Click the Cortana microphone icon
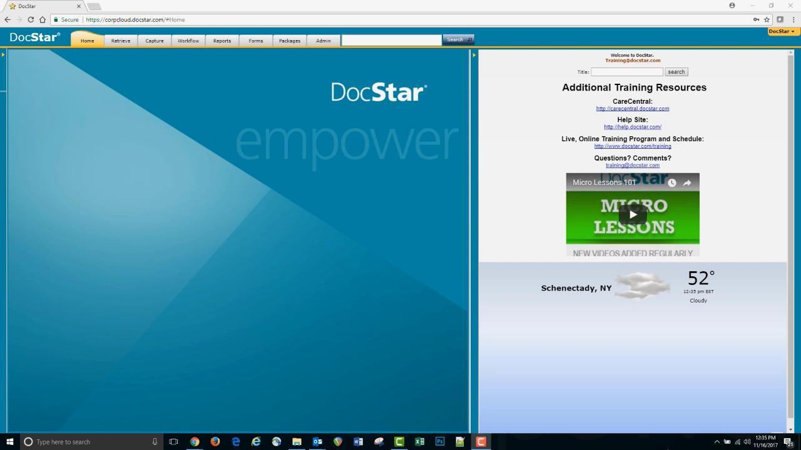Viewport: 801px width, 450px height. [x=155, y=441]
